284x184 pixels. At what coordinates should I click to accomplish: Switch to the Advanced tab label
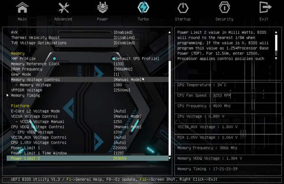point(63,19)
